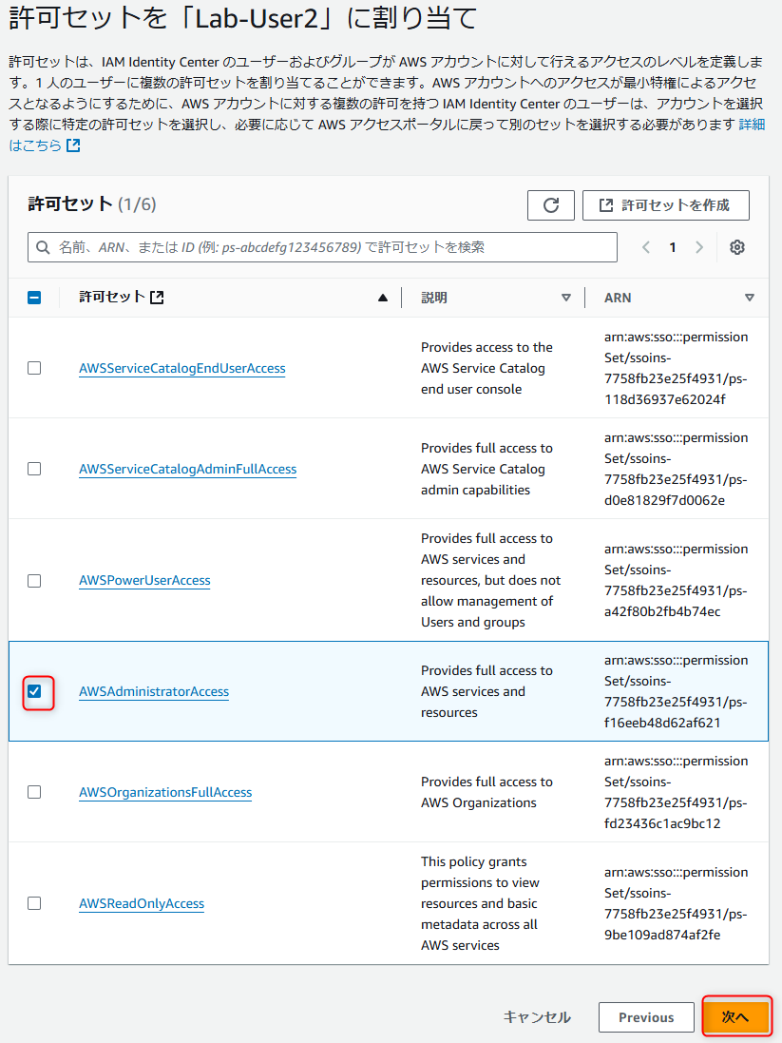Click page number 1 in pagination
The width and height of the screenshot is (782, 1043).
point(673,247)
